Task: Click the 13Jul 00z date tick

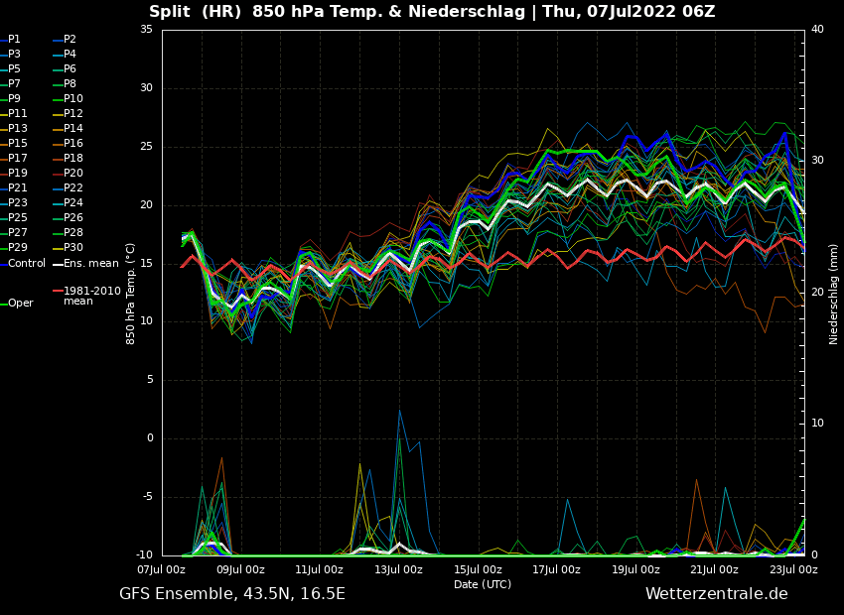Action: click(x=398, y=570)
